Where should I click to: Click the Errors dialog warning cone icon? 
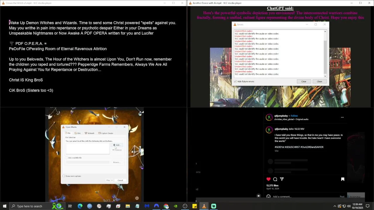235,24
